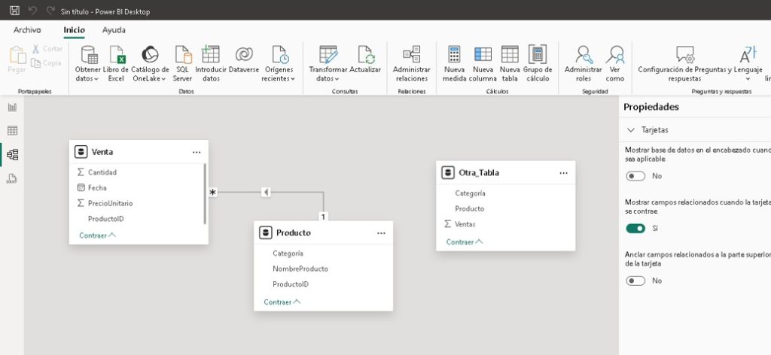This screenshot has height=355, width=771.
Task: Click the Nueva tabla icon
Action: (x=510, y=55)
